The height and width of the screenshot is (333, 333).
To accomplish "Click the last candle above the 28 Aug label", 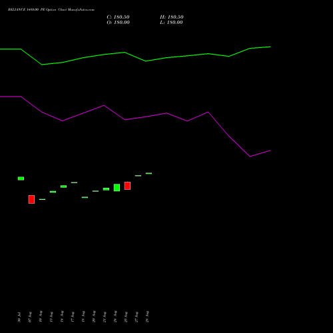I will (149, 173).
